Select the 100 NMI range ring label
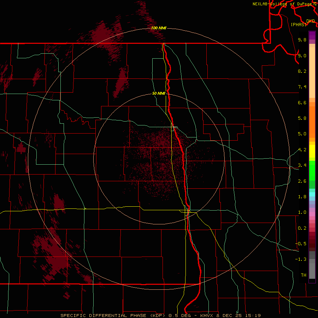The width and height of the screenshot is (318, 318). click(159, 28)
